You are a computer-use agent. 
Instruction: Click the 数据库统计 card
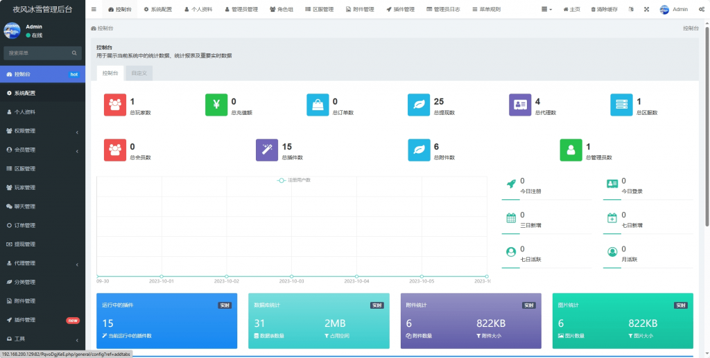point(319,321)
